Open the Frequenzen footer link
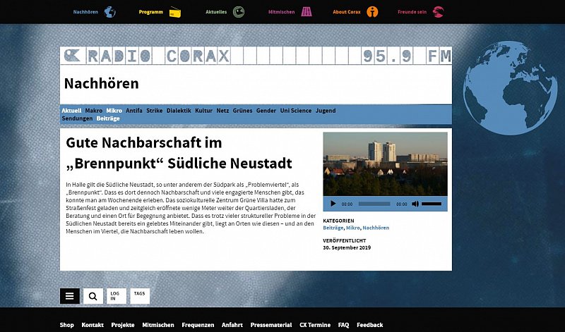This screenshot has width=565, height=332. point(198,325)
